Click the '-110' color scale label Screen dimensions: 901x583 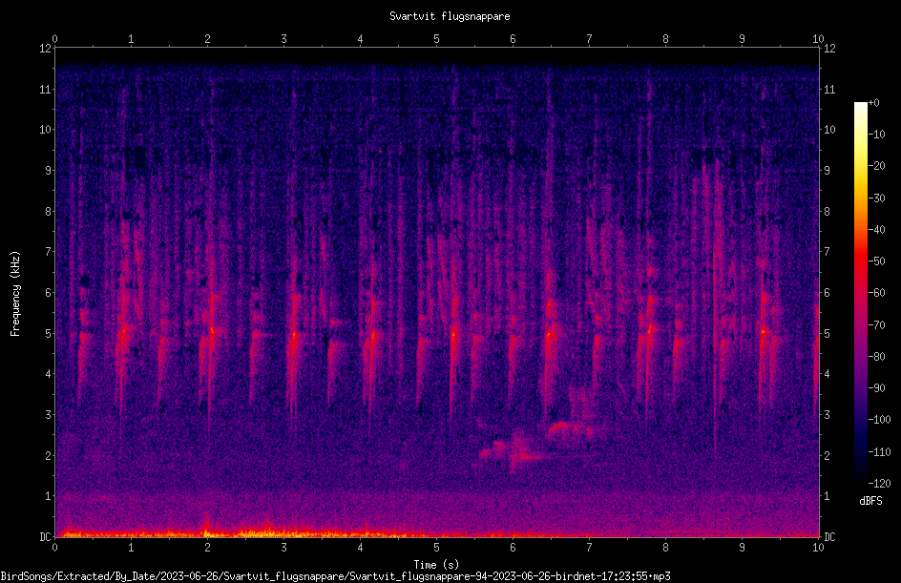(x=880, y=452)
